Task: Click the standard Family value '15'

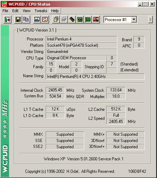Action: point(51,64)
